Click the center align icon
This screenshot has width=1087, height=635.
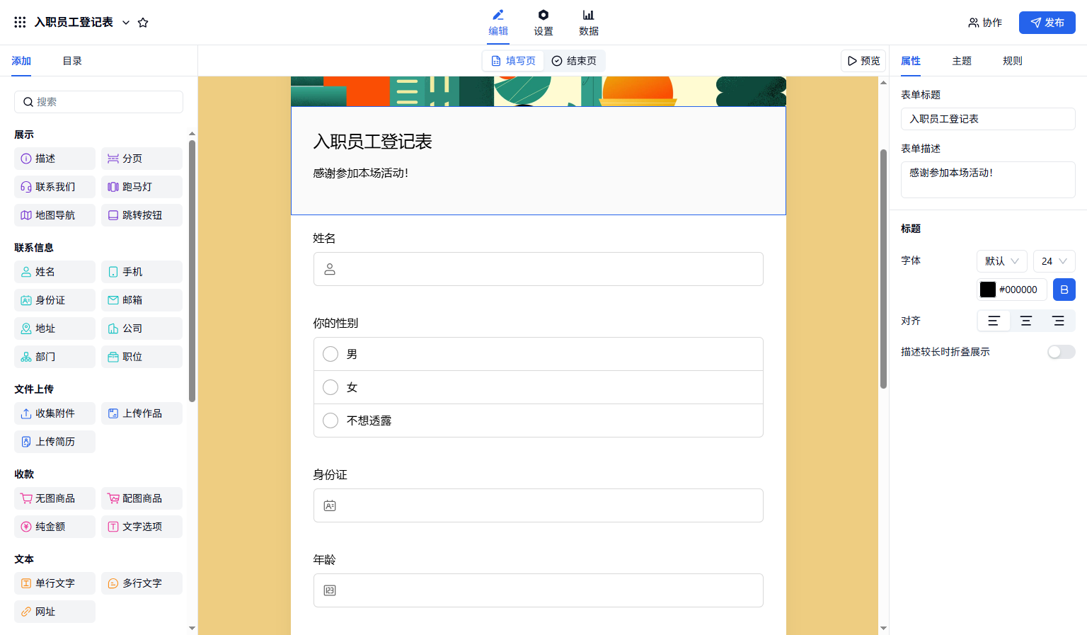click(1025, 321)
